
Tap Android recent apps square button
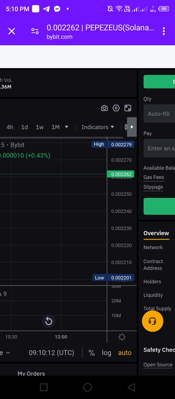click(x=44, y=387)
